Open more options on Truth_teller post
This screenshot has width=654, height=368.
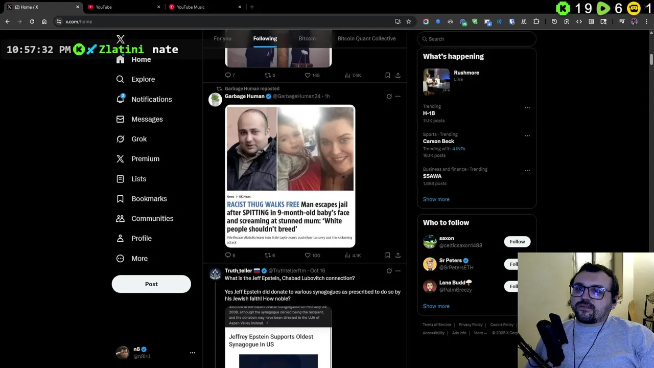398,271
